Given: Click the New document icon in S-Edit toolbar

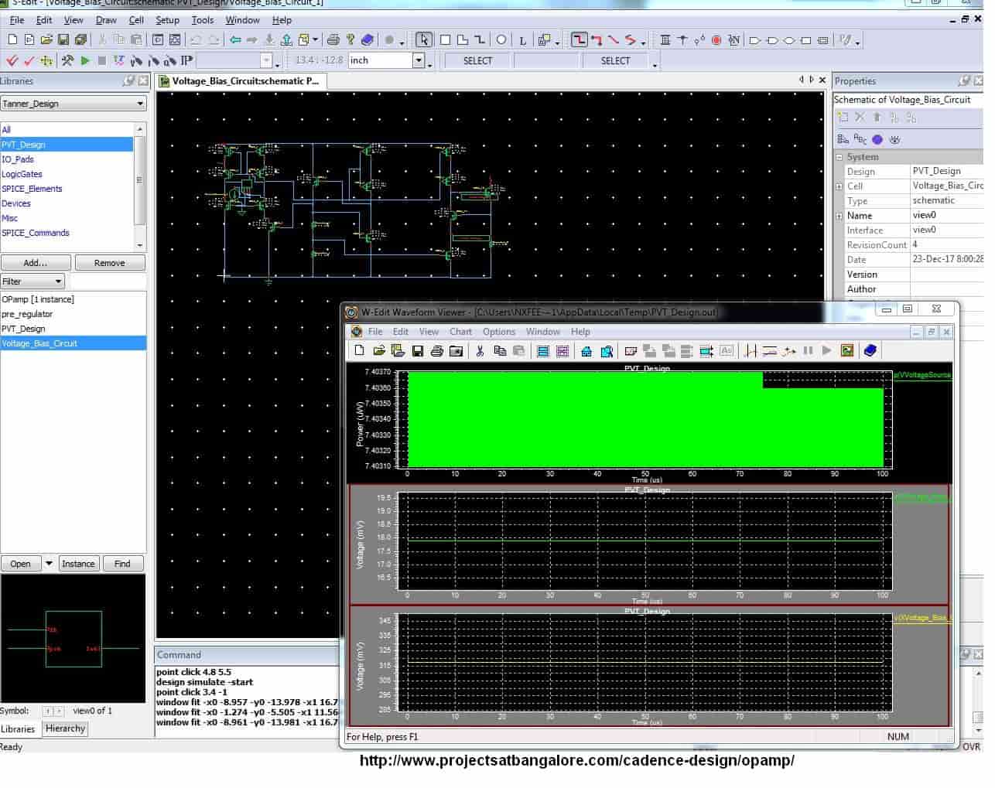Looking at the screenshot, I should [12, 39].
